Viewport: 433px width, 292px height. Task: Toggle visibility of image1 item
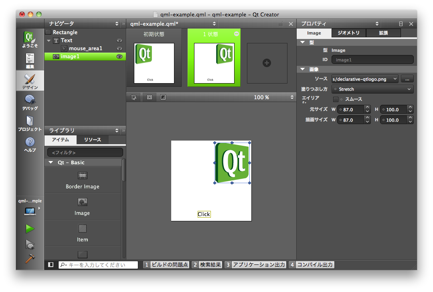tap(119, 57)
